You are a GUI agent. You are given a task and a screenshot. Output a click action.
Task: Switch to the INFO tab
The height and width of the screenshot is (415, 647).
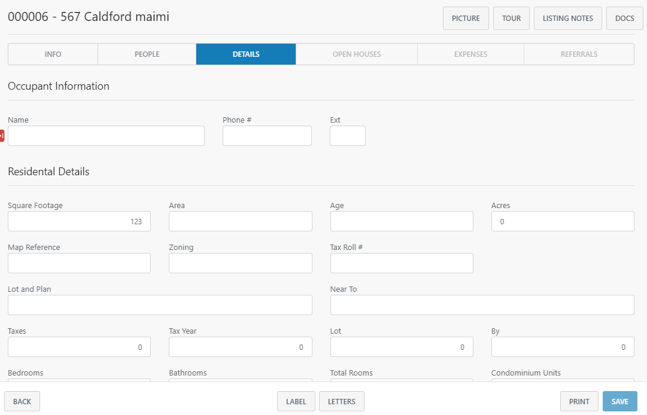[53, 54]
